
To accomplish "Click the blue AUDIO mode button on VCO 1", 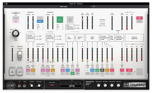I will (40, 21).
